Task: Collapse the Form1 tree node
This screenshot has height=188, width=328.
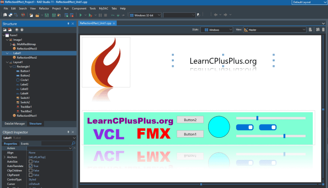Action: pyautogui.click(x=3, y=35)
